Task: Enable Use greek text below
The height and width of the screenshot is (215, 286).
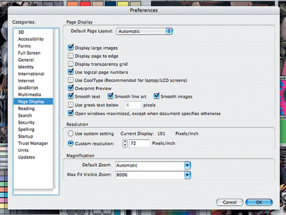Action: (71, 104)
